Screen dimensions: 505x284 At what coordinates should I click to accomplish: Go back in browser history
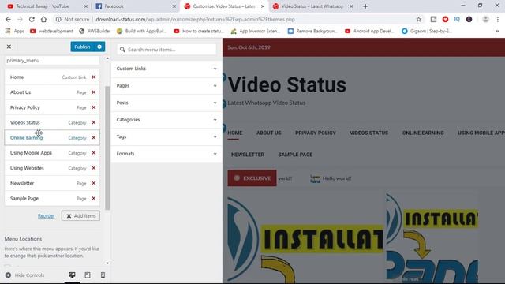(x=8, y=19)
